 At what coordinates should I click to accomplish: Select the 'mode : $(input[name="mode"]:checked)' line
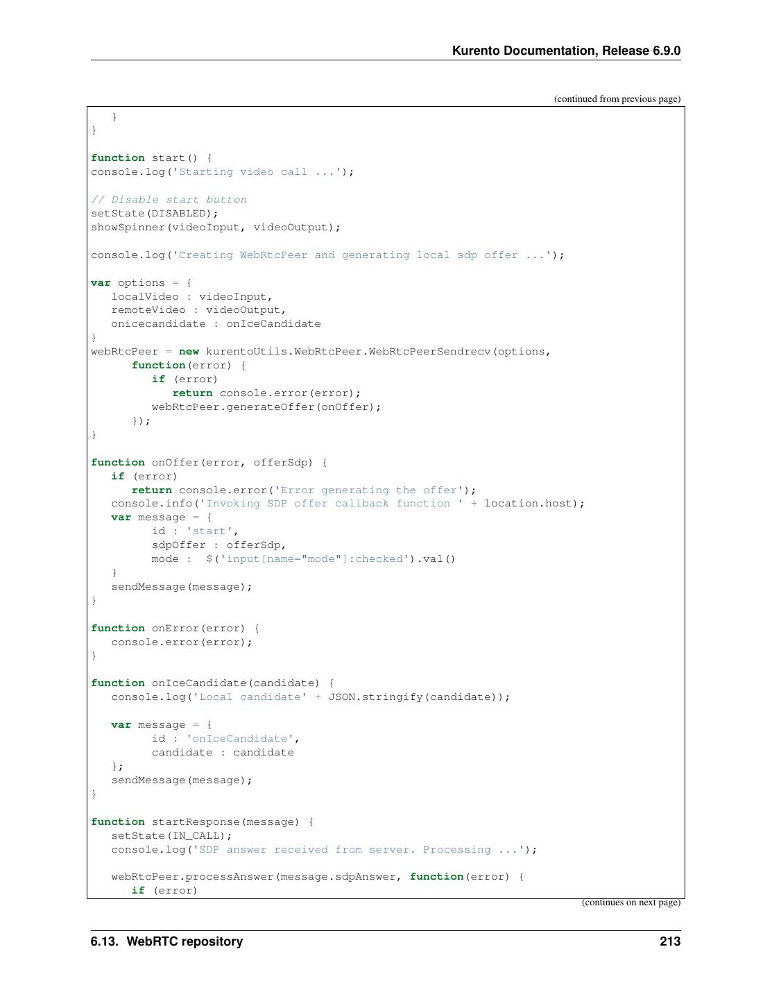[304, 559]
